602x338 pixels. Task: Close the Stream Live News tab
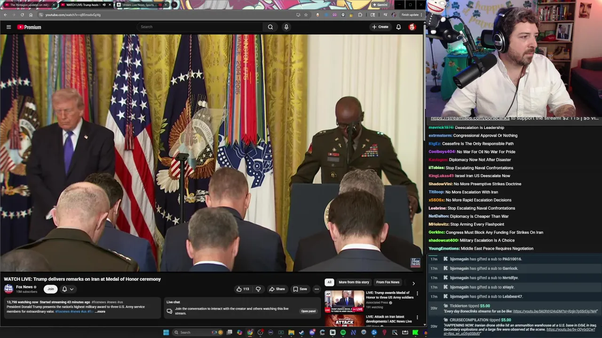pos(166,5)
